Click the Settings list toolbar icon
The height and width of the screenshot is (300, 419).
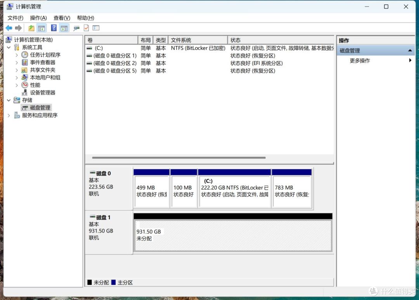click(x=96, y=28)
